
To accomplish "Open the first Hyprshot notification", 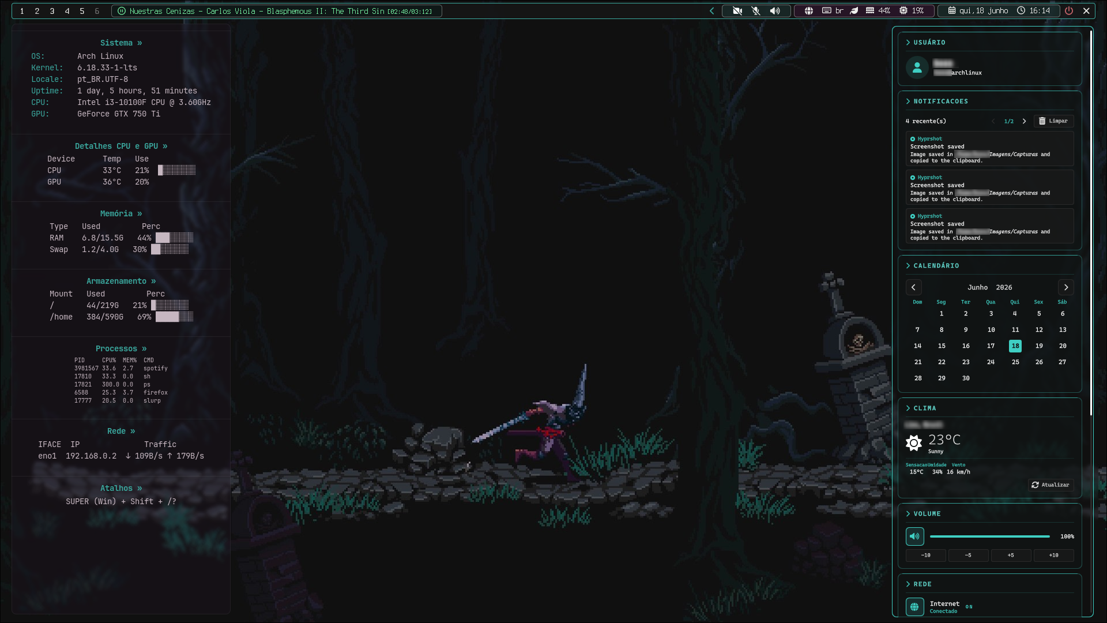I will pyautogui.click(x=989, y=149).
